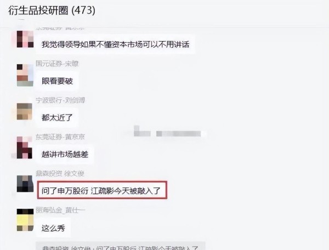This screenshot has height=250, width=329.
Task: Click red-boxed message '问了申万股衍'
Action: tap(102, 190)
